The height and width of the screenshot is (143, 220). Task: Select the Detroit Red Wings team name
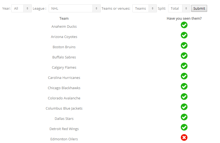[64, 129]
